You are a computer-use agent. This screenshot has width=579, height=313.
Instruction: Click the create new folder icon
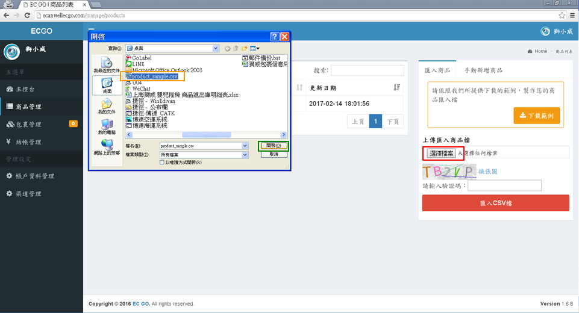pos(245,48)
